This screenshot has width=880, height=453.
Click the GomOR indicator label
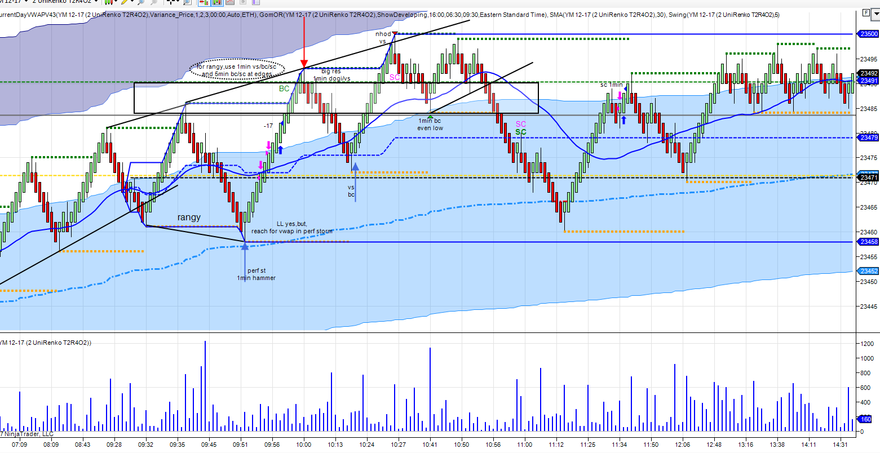point(403,15)
